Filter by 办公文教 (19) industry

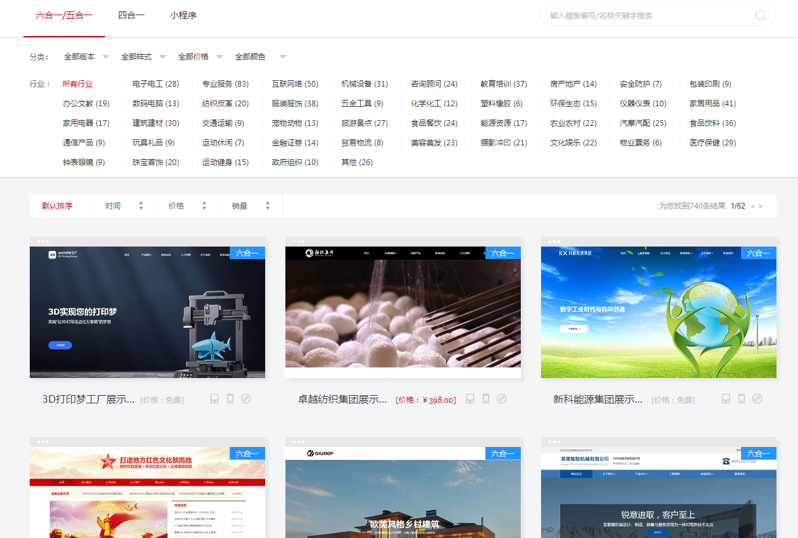tap(86, 103)
